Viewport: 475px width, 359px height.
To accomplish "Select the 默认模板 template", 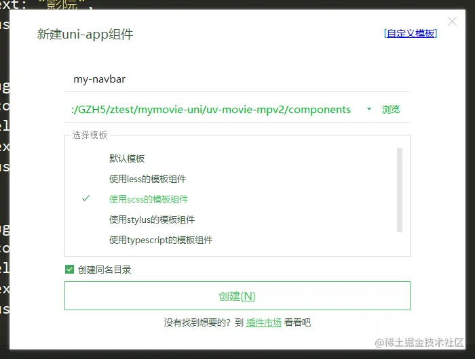I will click(x=127, y=159).
